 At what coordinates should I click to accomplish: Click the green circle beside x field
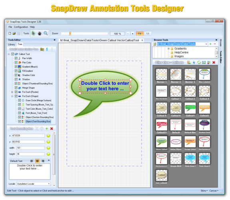[x=48, y=136]
